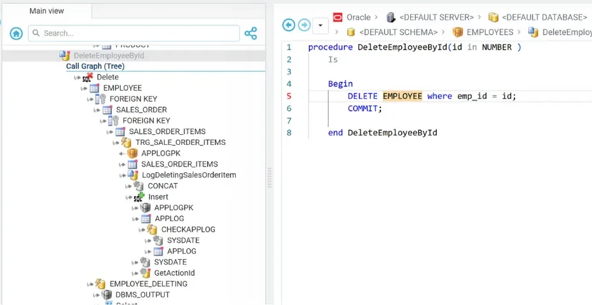
Task: Click line number 5 in the gutter
Action: coord(289,96)
